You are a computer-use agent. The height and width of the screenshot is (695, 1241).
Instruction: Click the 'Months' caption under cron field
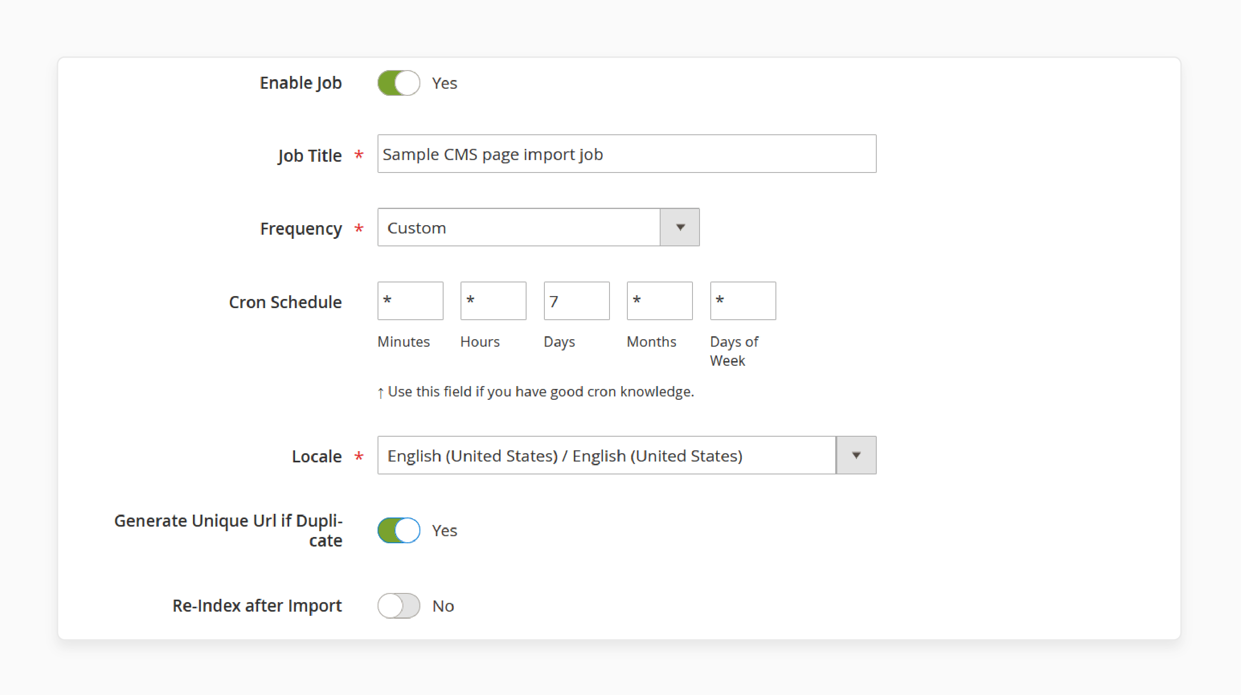651,341
